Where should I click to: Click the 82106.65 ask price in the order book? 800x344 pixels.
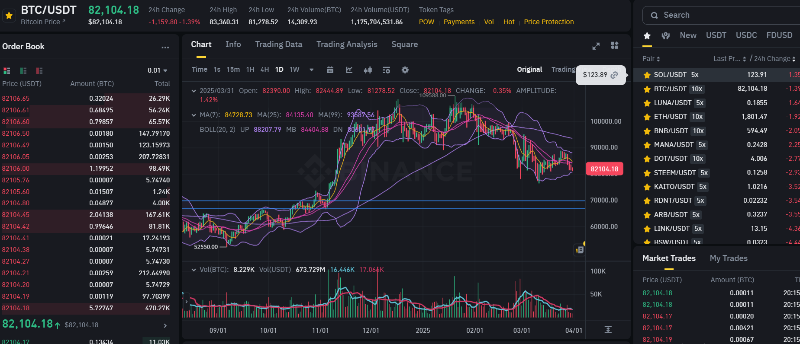point(16,99)
